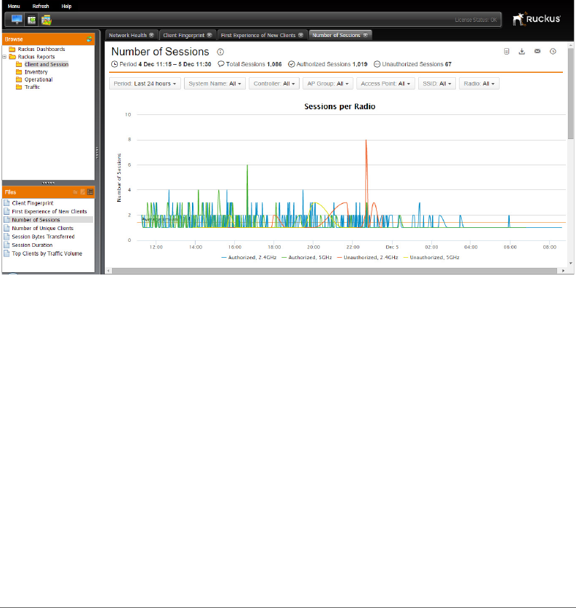576x608 pixels.
Task: Click the Unauthorized Sessions circle icon
Action: (x=377, y=64)
